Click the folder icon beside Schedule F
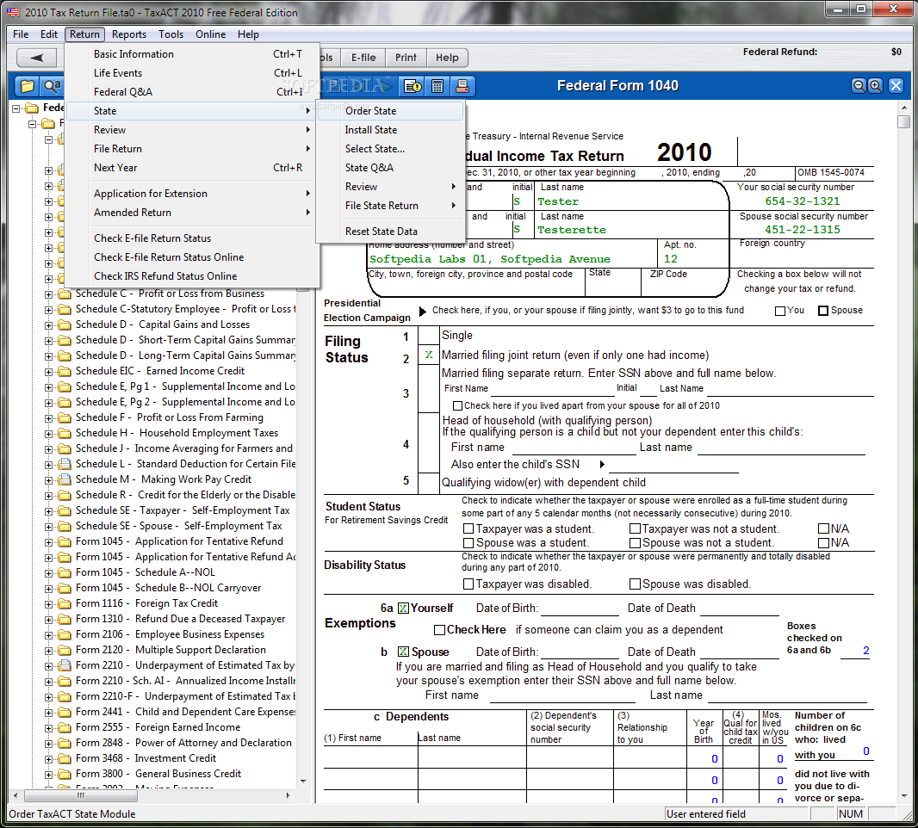Image resolution: width=918 pixels, height=828 pixels. [x=65, y=417]
